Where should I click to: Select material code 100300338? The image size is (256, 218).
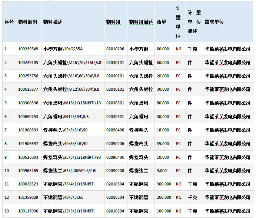coord(28,103)
